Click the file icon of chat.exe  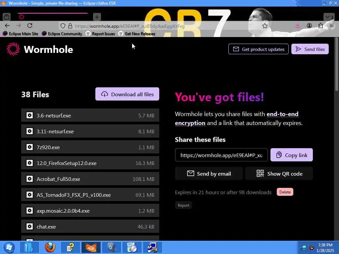pyautogui.click(x=29, y=226)
